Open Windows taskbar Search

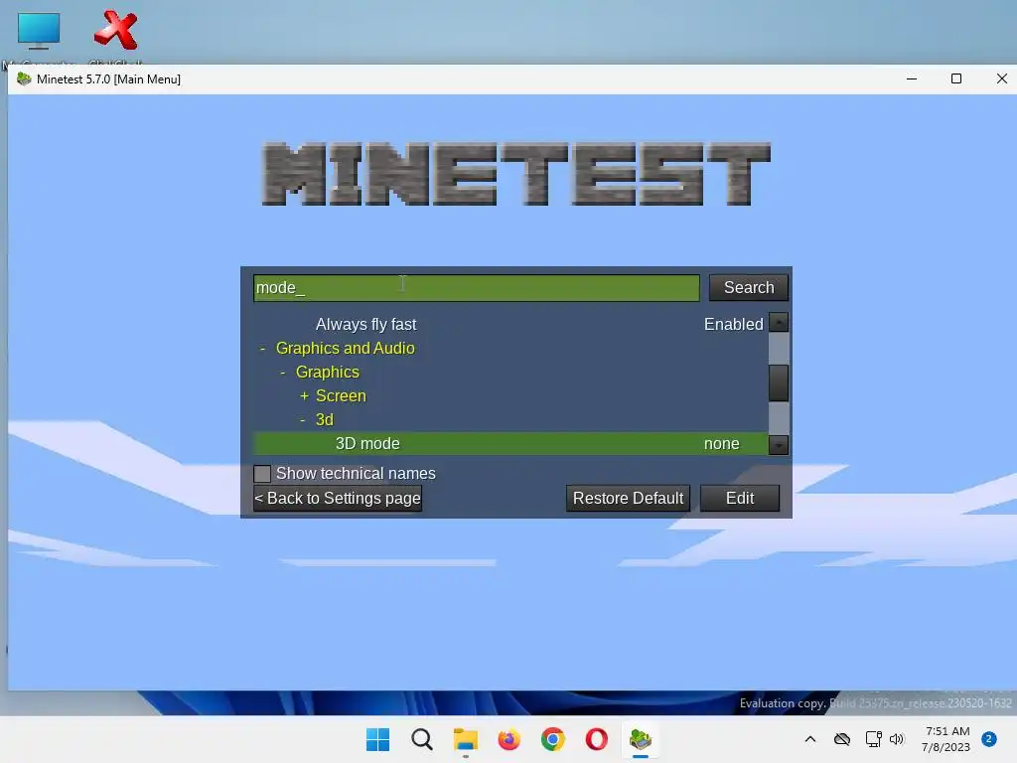[421, 739]
